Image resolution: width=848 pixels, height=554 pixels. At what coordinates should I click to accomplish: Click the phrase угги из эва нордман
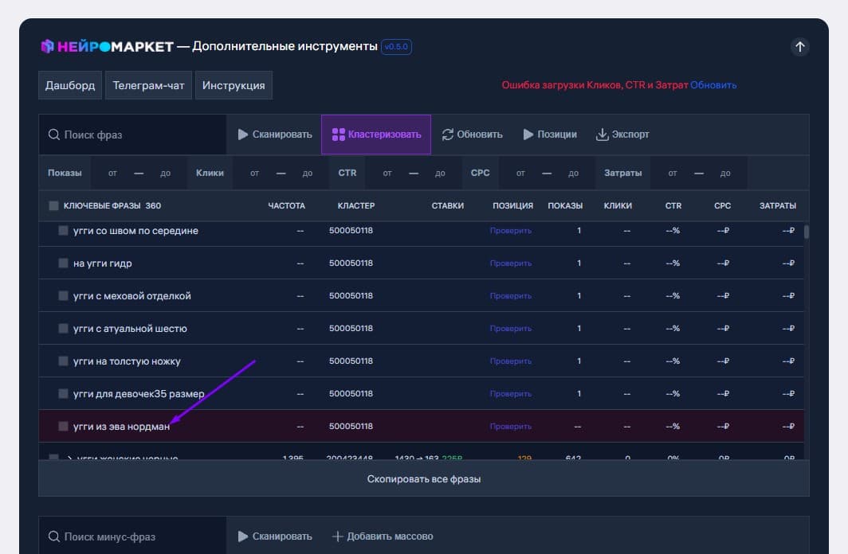(x=121, y=426)
